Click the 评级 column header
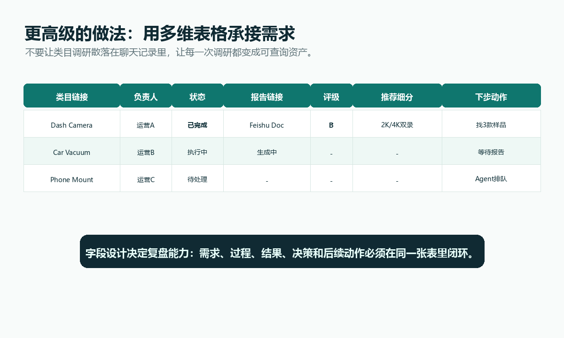 pyautogui.click(x=331, y=96)
